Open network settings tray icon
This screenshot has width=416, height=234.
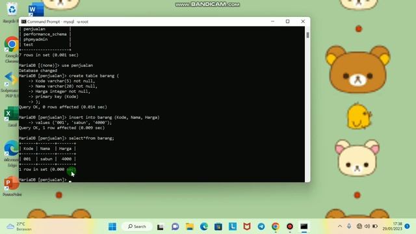[x=359, y=226]
